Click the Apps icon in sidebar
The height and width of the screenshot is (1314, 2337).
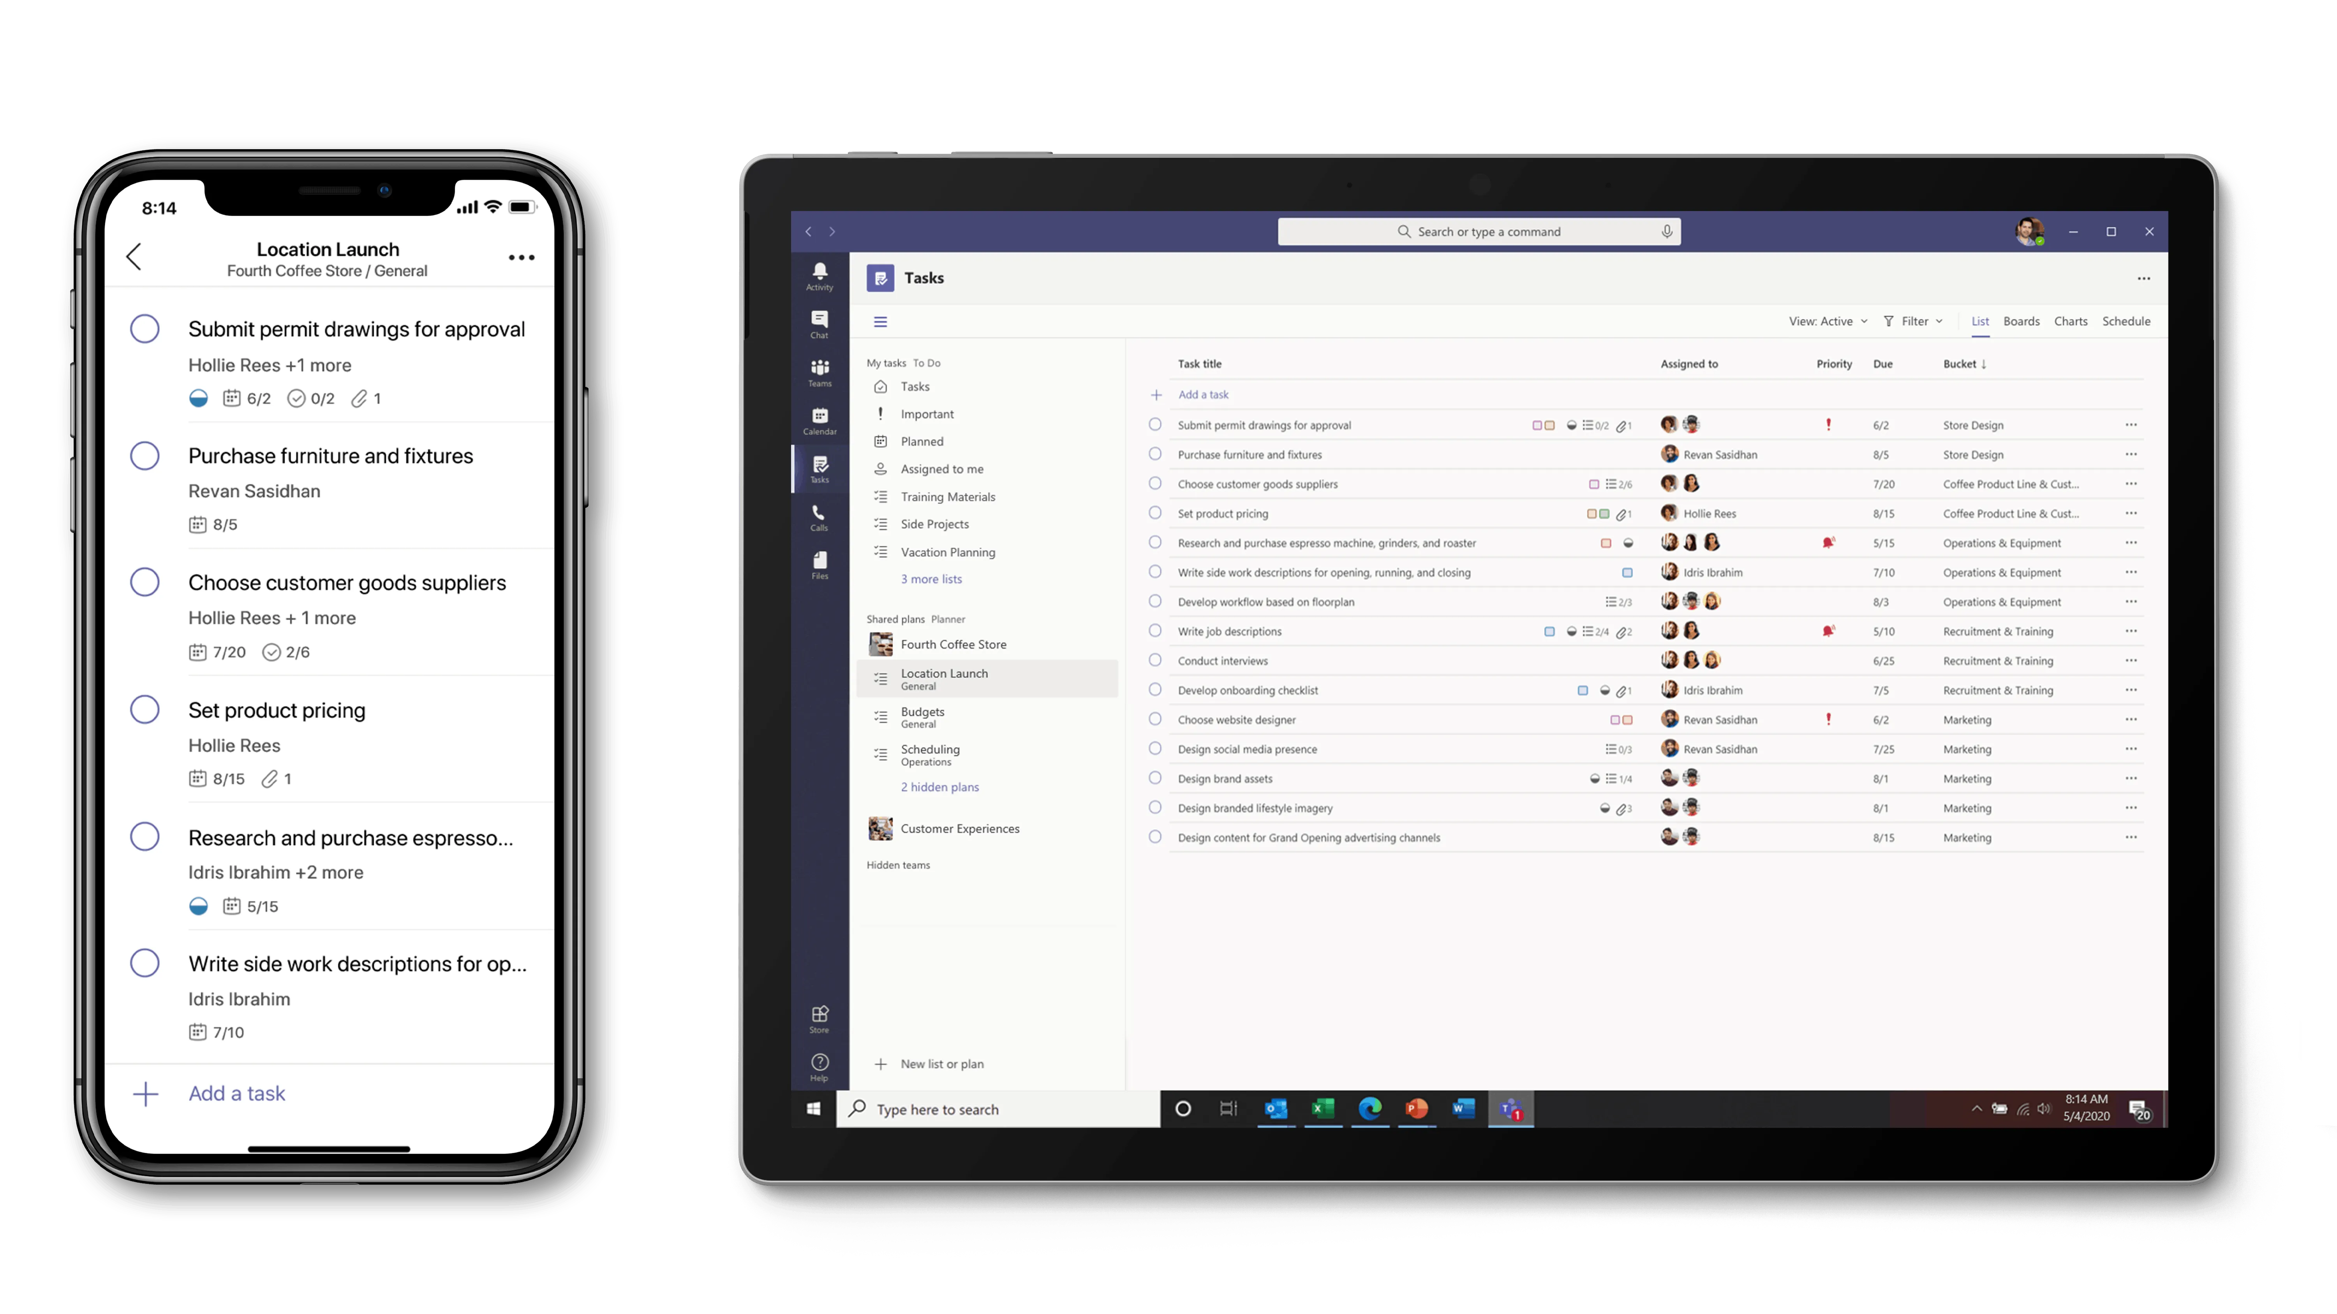pos(820,1014)
